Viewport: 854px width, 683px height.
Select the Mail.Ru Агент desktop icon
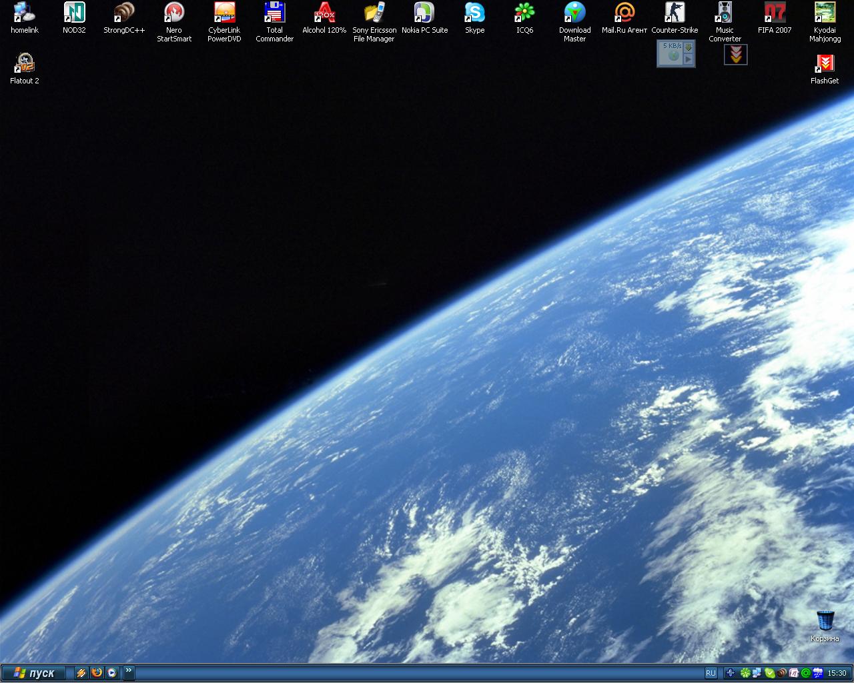click(624, 18)
